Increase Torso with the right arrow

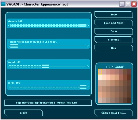point(88,87)
